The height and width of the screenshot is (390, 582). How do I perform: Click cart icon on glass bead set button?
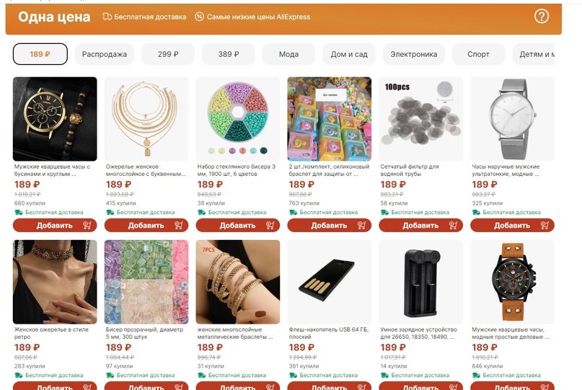point(270,225)
